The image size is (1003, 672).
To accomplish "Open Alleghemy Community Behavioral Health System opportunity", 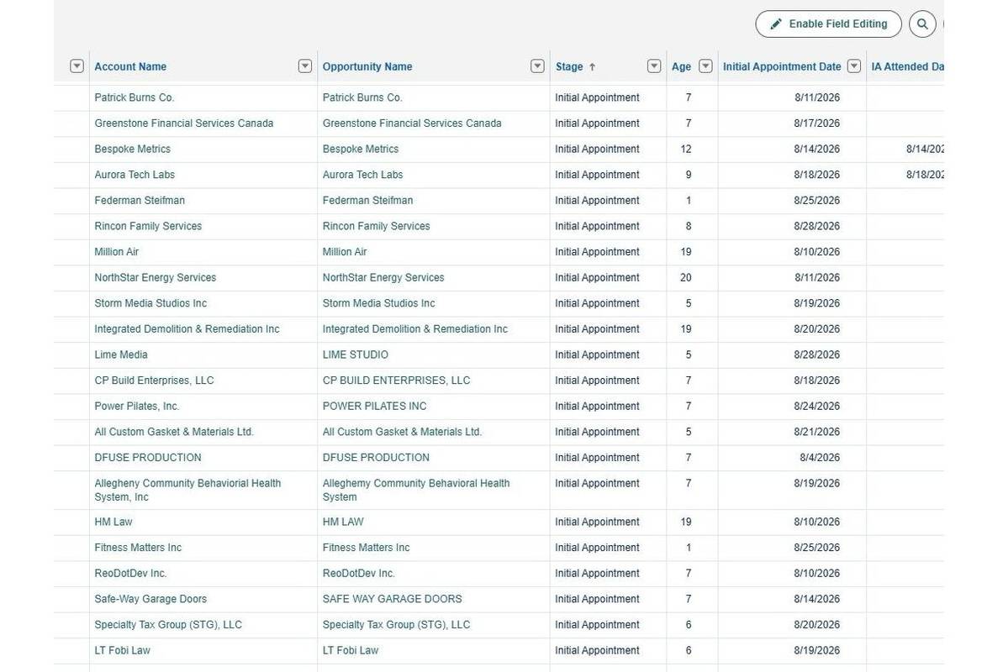I will click(x=416, y=490).
